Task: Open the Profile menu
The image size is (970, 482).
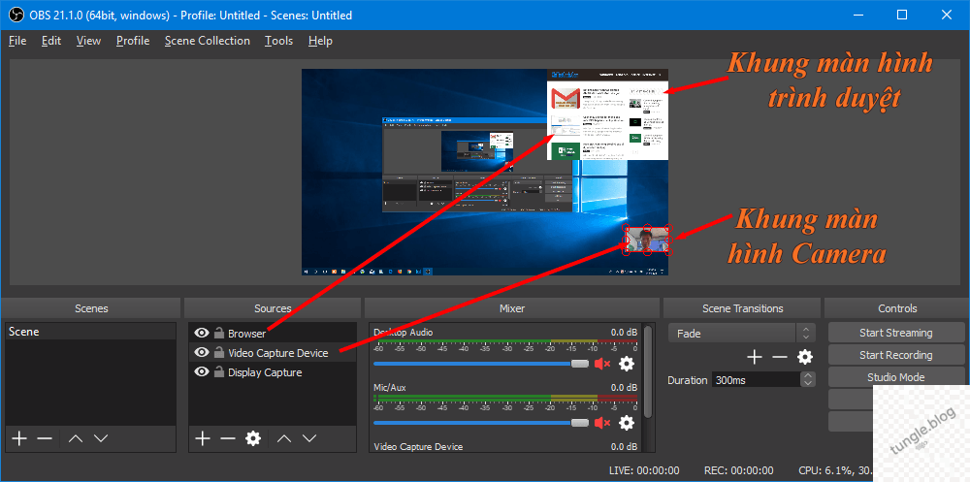Action: (133, 41)
